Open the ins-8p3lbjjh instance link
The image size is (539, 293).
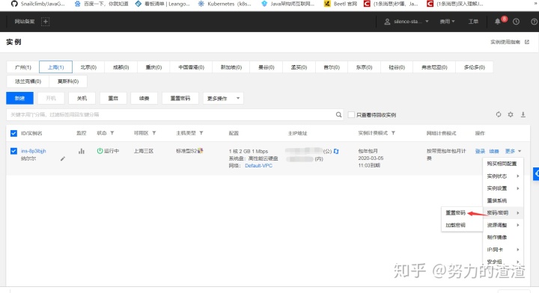[34, 151]
